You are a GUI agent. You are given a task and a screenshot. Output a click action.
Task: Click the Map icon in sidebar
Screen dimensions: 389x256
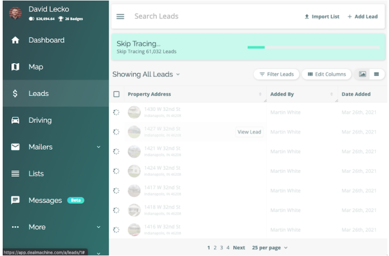coord(15,67)
